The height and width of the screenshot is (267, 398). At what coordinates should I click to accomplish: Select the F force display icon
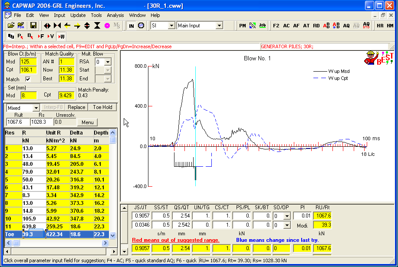point(41,36)
